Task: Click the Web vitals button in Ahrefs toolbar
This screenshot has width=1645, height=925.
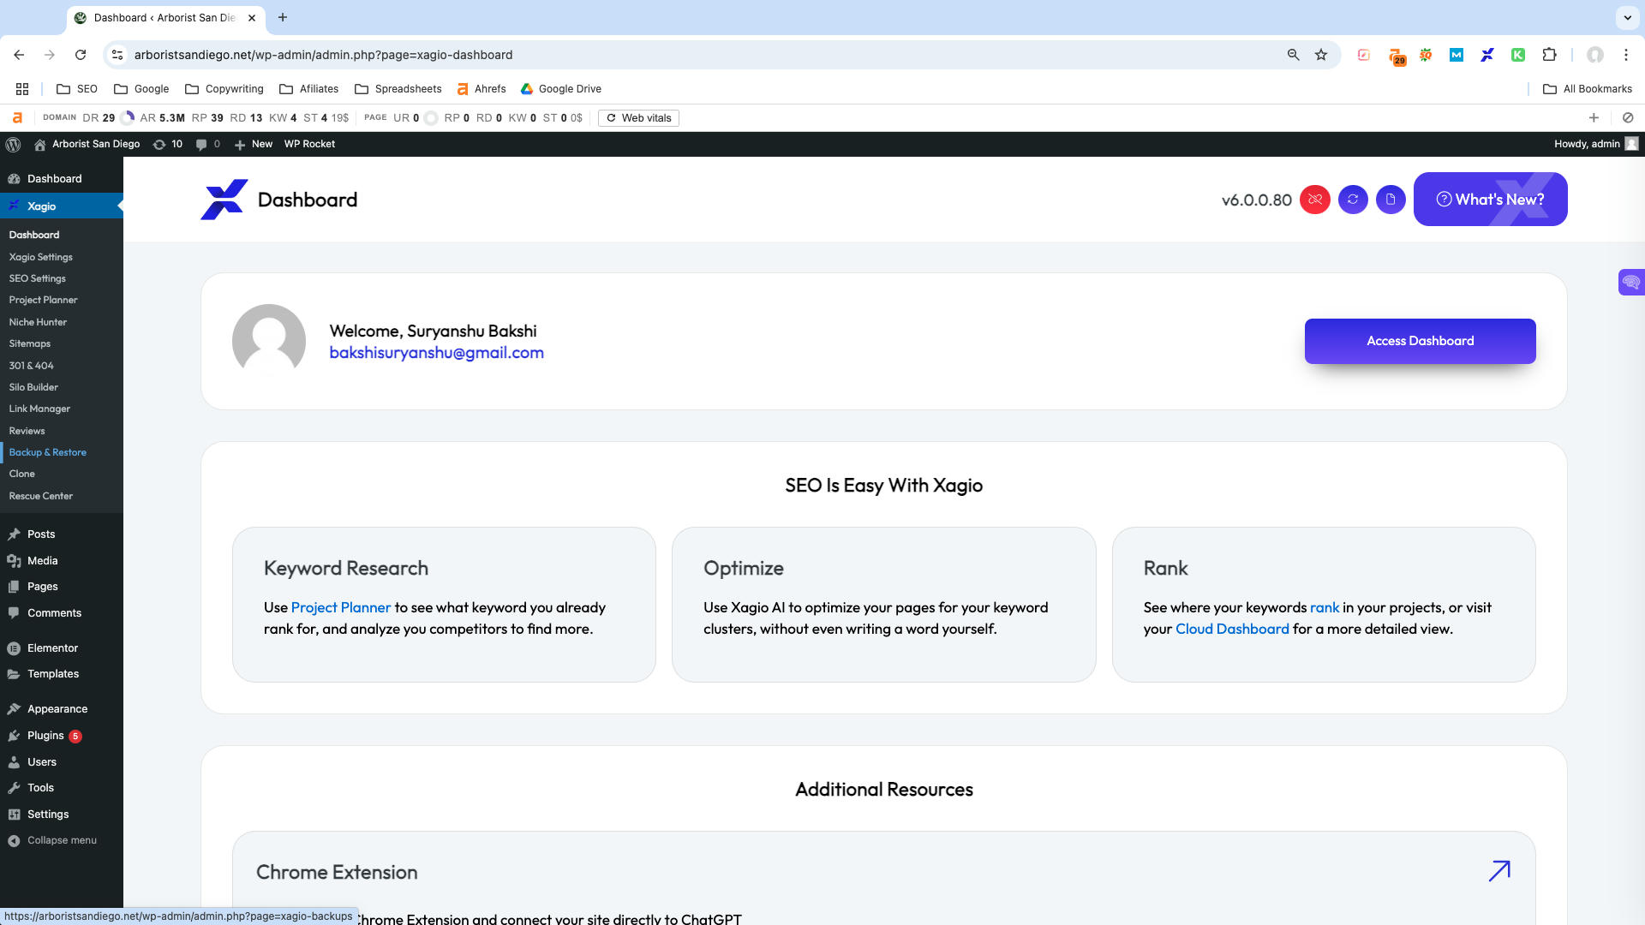Action: click(639, 118)
